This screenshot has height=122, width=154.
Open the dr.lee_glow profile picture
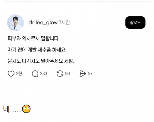(15, 23)
